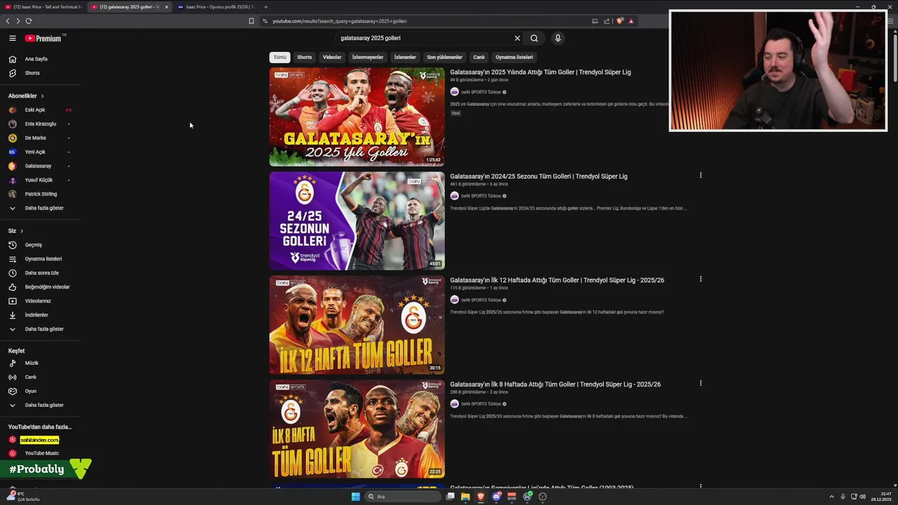Clear the search box with the X
898x505 pixels.
pyautogui.click(x=518, y=39)
